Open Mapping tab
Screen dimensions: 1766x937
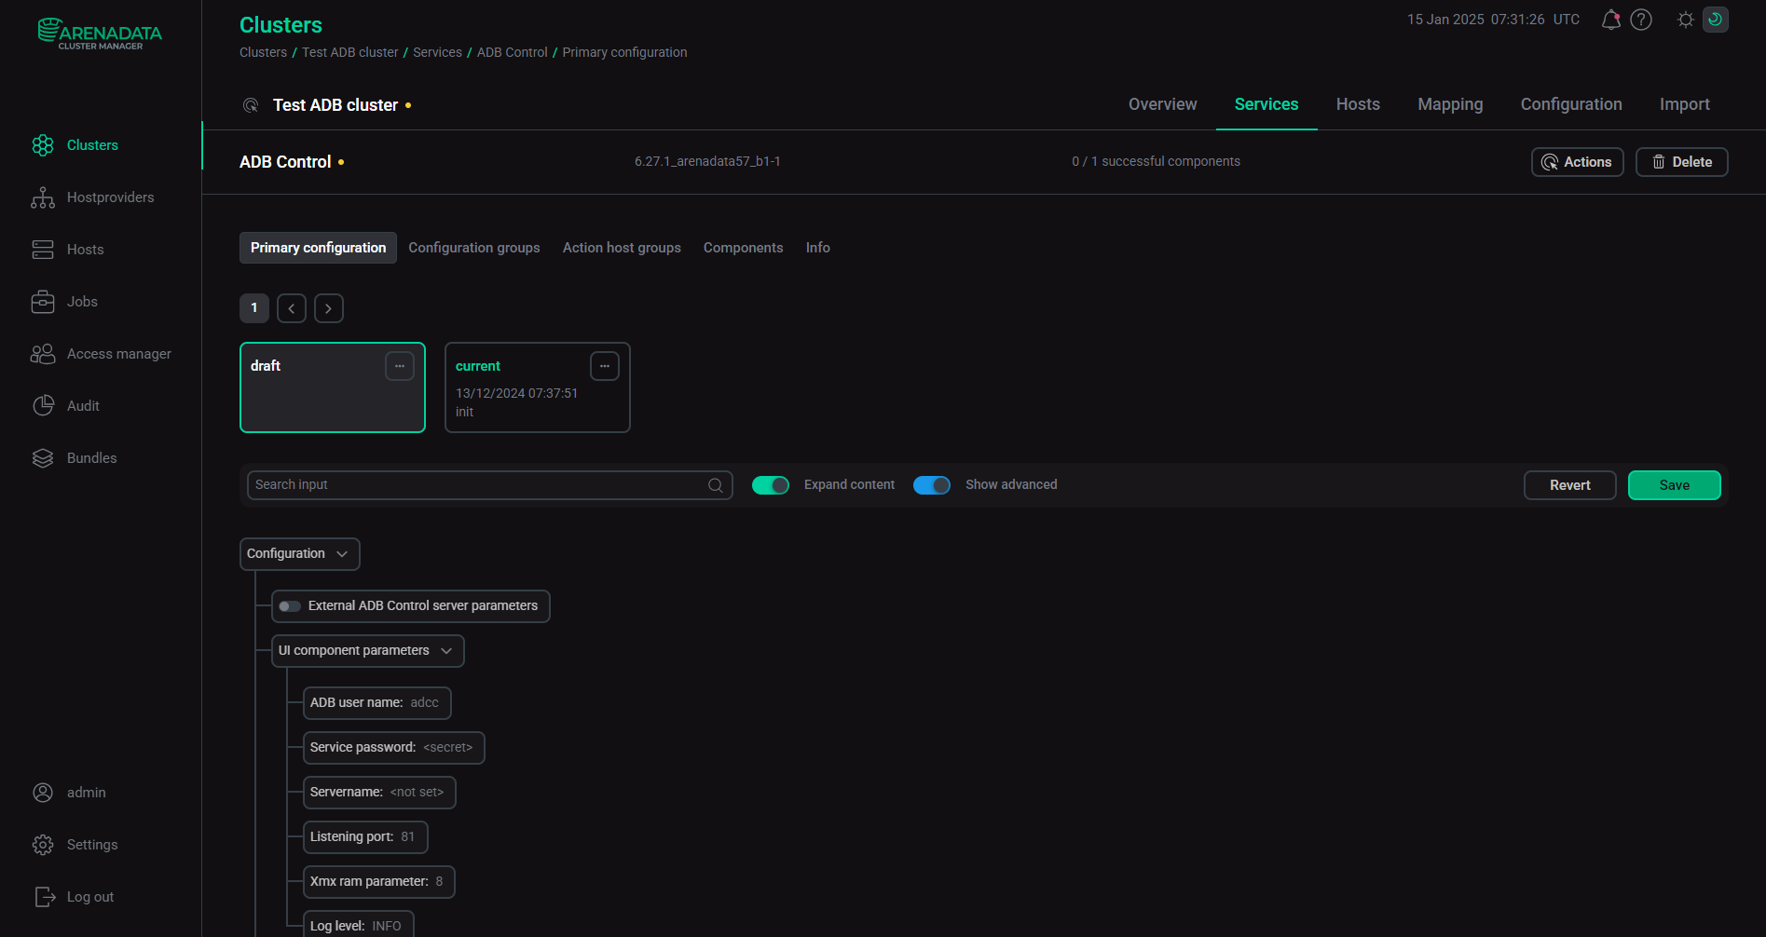(1450, 104)
